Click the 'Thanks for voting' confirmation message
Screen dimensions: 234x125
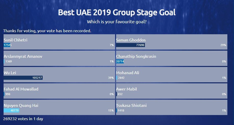[x=47, y=31]
